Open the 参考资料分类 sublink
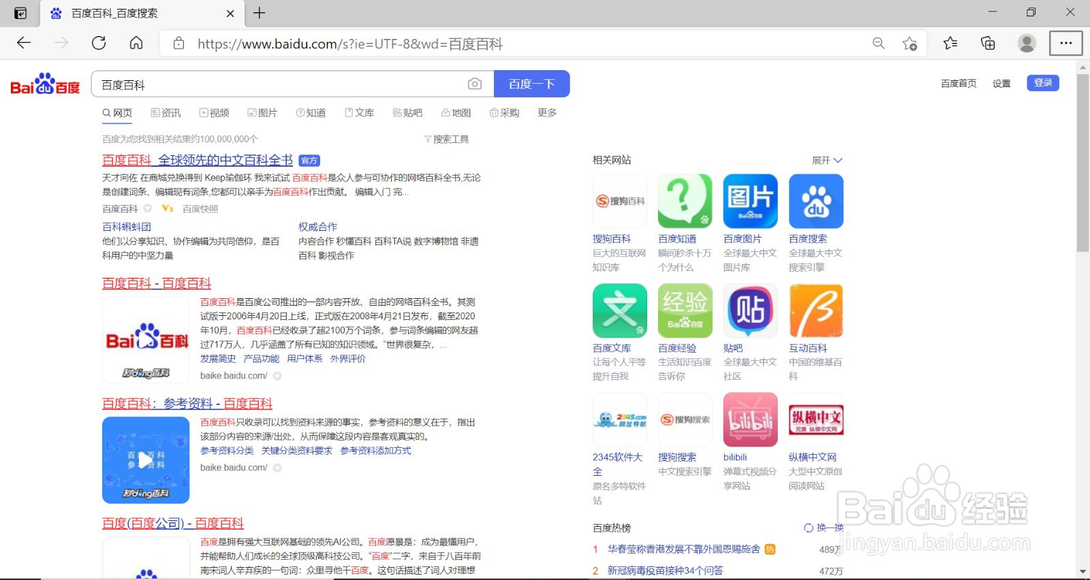 click(227, 451)
